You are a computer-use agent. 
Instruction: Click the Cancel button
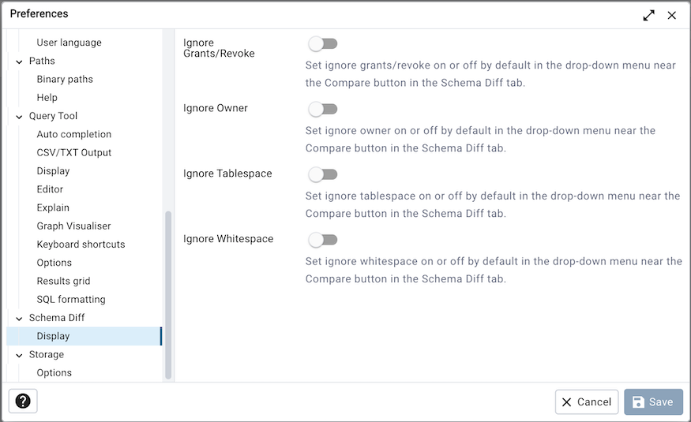587,402
